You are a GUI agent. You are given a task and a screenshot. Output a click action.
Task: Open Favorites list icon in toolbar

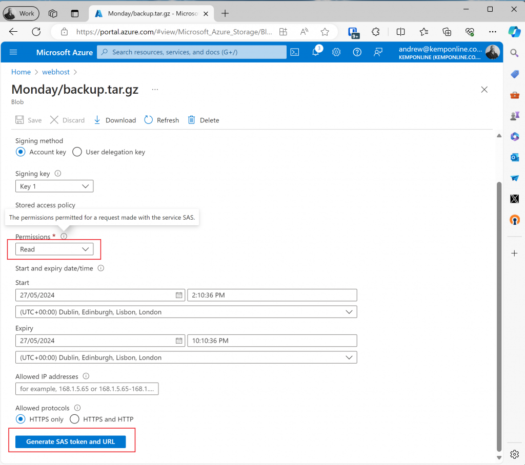click(x=423, y=32)
